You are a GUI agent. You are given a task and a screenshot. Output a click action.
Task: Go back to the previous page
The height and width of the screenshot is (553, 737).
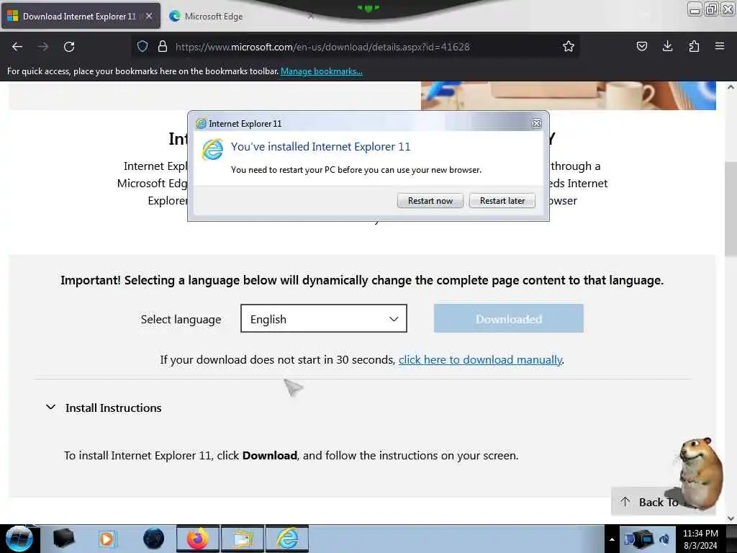coord(17,47)
